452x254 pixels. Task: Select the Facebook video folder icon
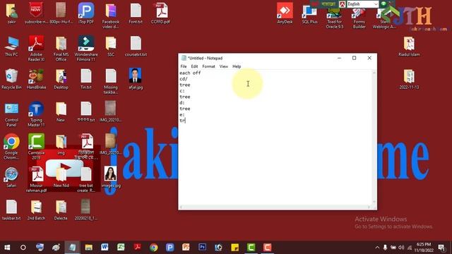(111, 16)
